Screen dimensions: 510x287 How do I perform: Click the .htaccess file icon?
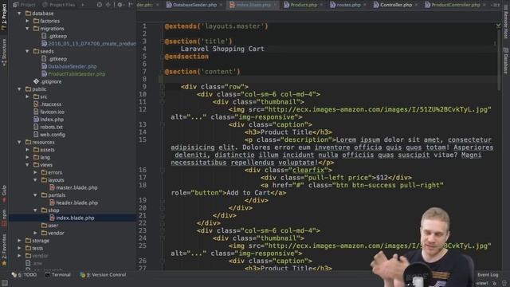(36, 104)
